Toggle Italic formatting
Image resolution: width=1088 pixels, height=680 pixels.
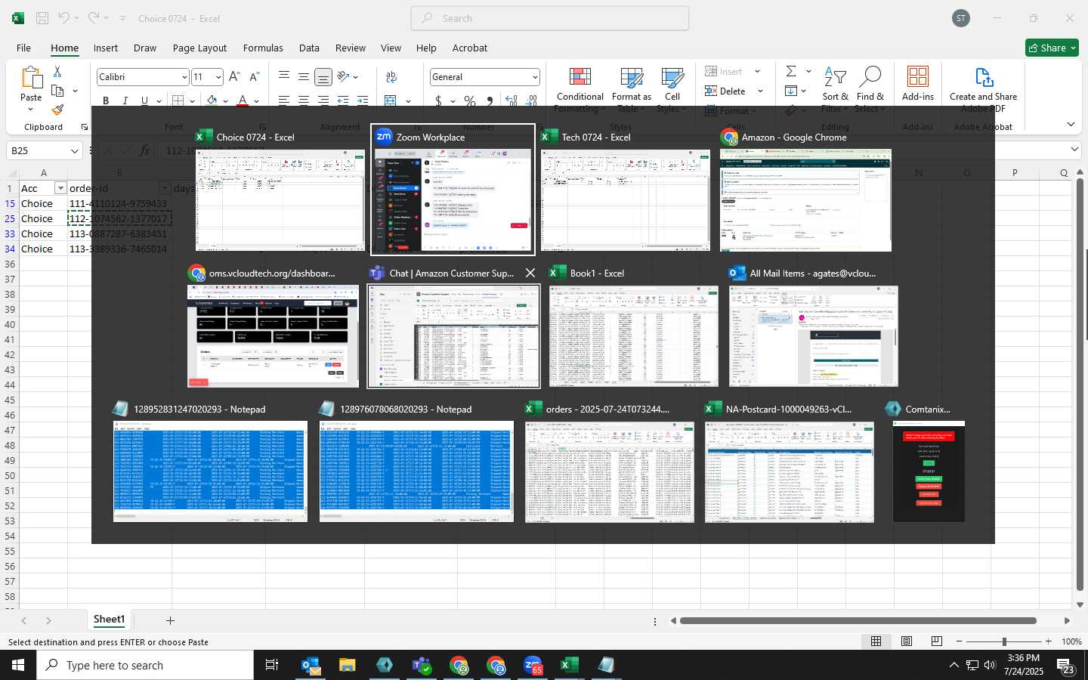click(125, 100)
